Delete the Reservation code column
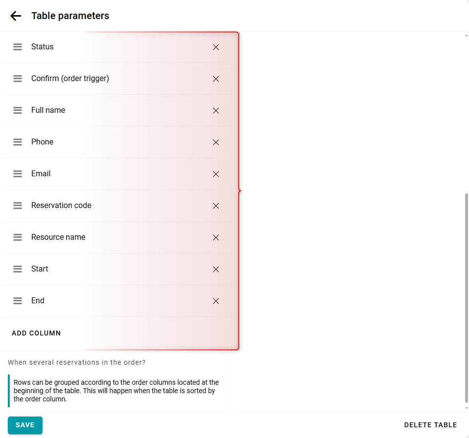Viewport: 469px width, 438px height. 216,206
